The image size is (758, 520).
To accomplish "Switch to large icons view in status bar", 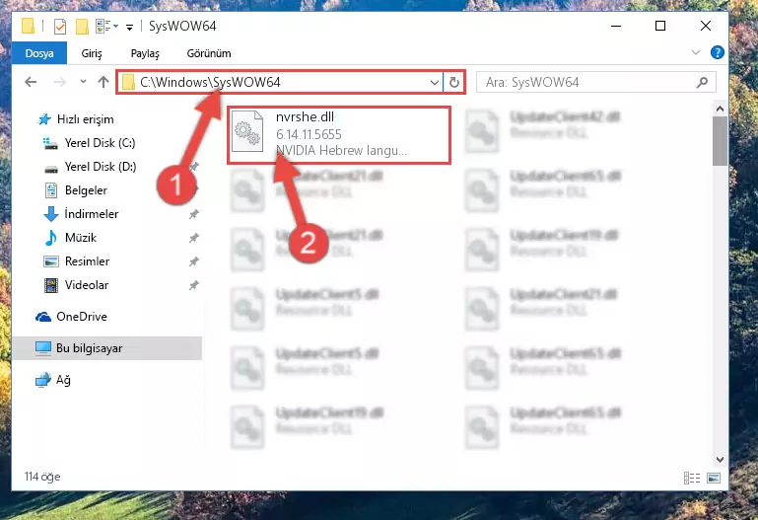I will [714, 478].
